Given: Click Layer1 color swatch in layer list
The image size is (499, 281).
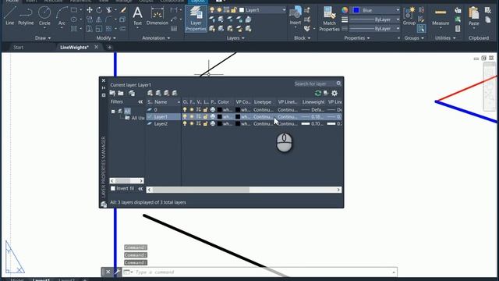Looking at the screenshot, I should coord(220,116).
